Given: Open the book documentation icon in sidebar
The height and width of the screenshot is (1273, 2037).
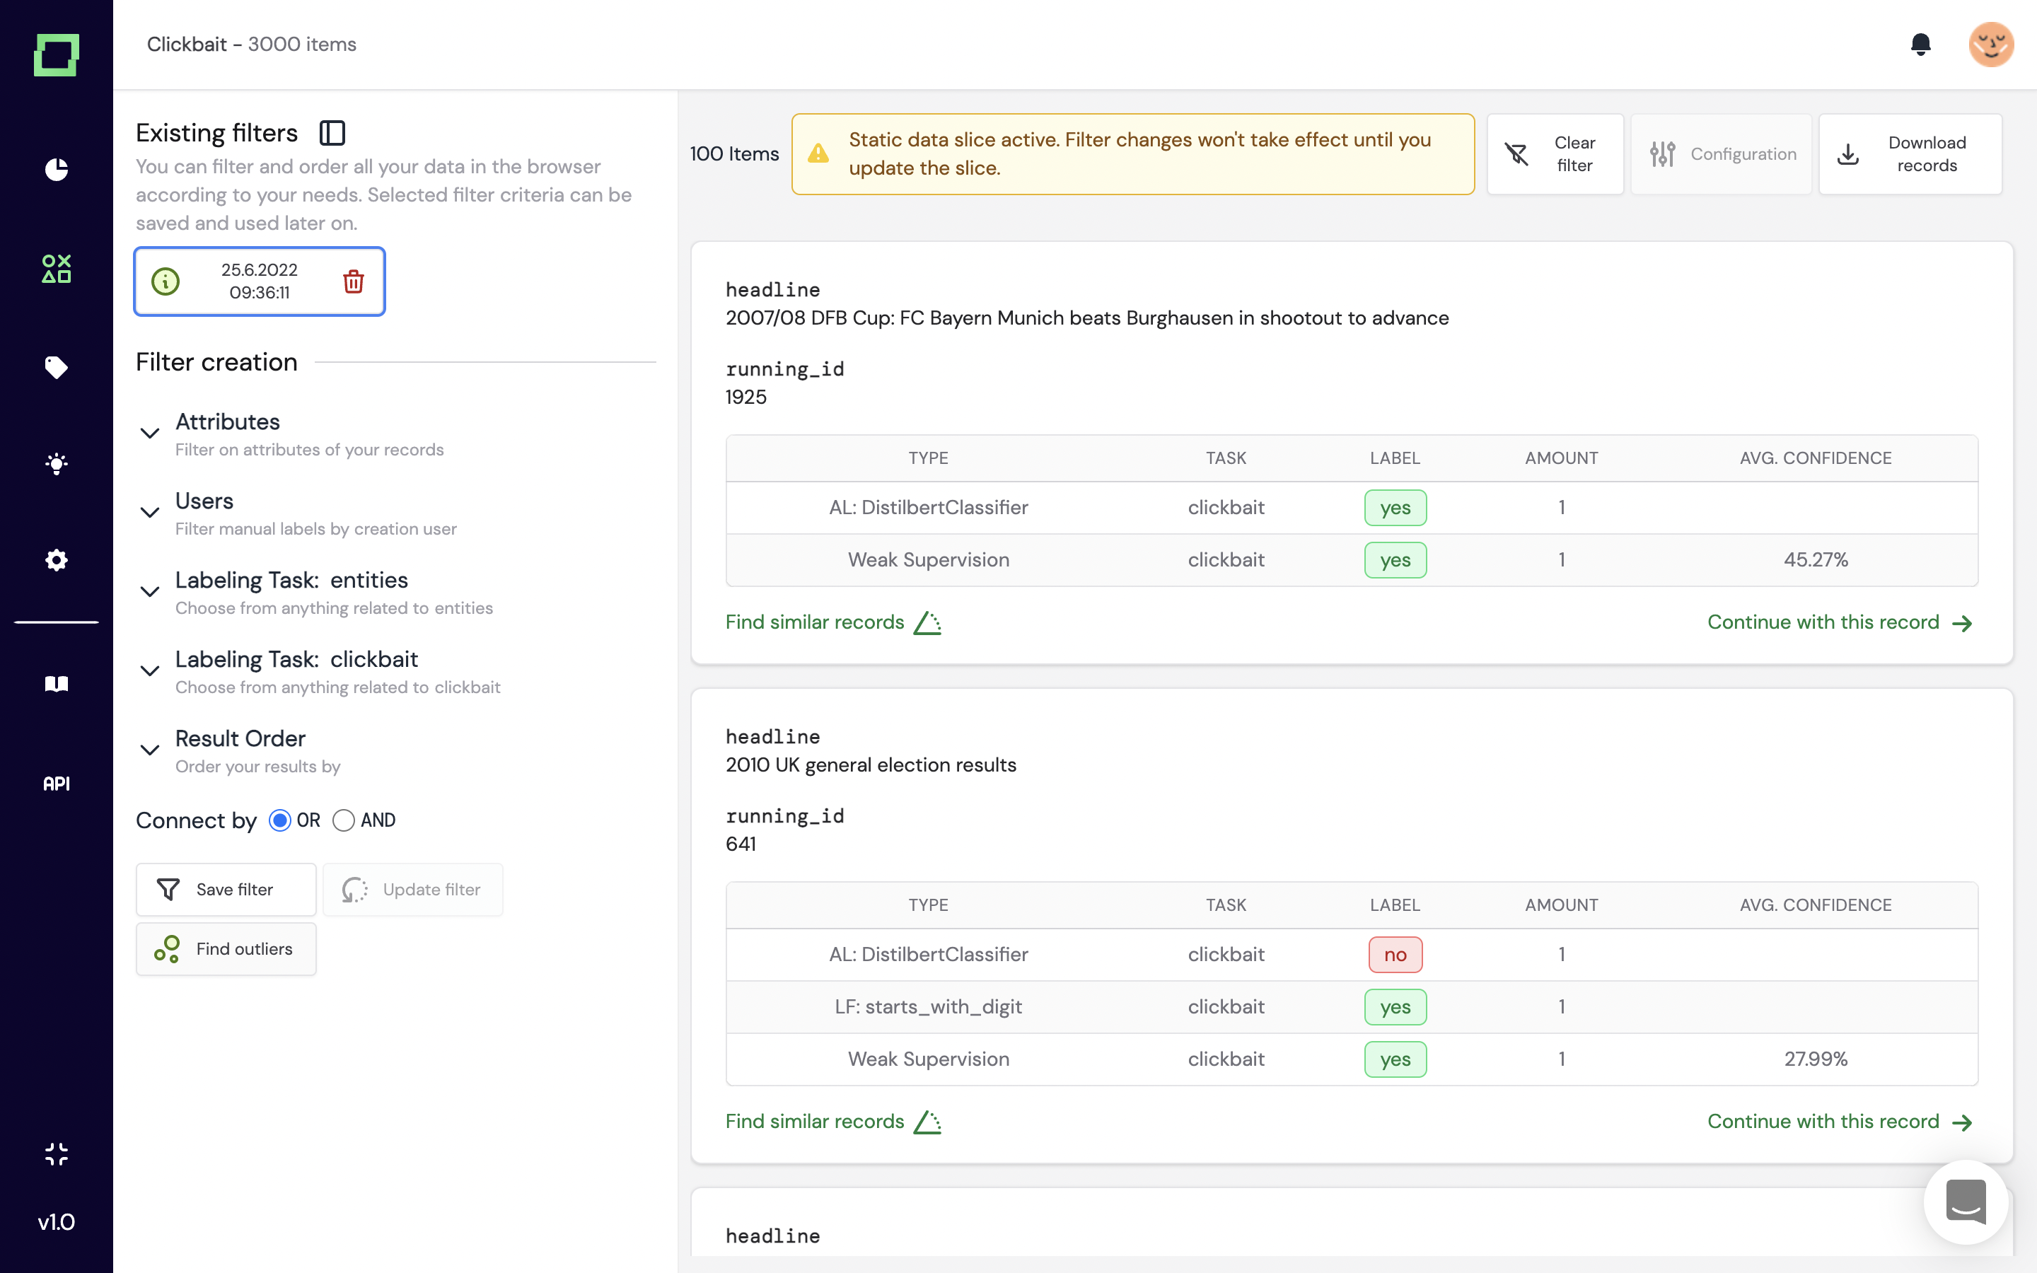Looking at the screenshot, I should click(x=57, y=684).
